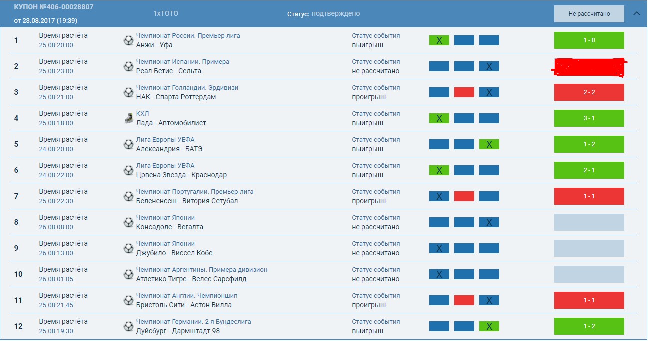Toggle third outcome box for Консадоле - Вегалта
The height and width of the screenshot is (341, 648).
coord(489,222)
